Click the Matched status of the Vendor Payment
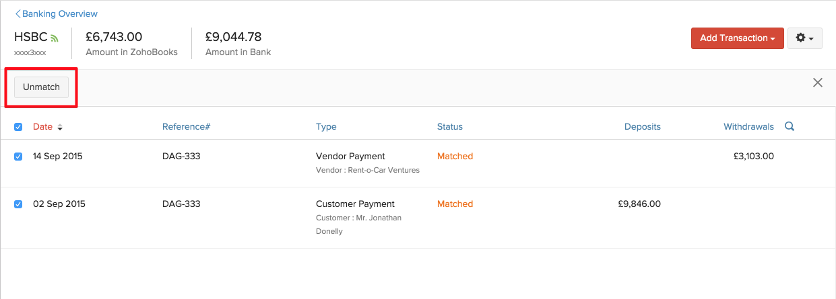836x299 pixels. [455, 157]
